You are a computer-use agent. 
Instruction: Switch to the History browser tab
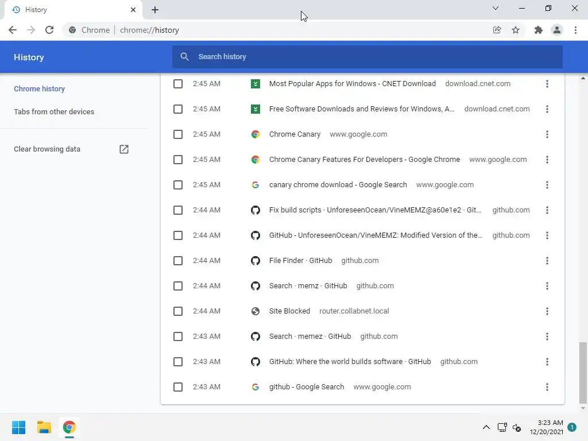73,10
